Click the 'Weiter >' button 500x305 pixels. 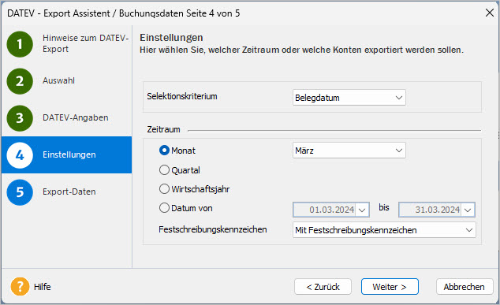coord(390,287)
